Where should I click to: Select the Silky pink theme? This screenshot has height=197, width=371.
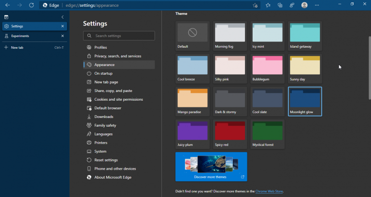(230, 69)
